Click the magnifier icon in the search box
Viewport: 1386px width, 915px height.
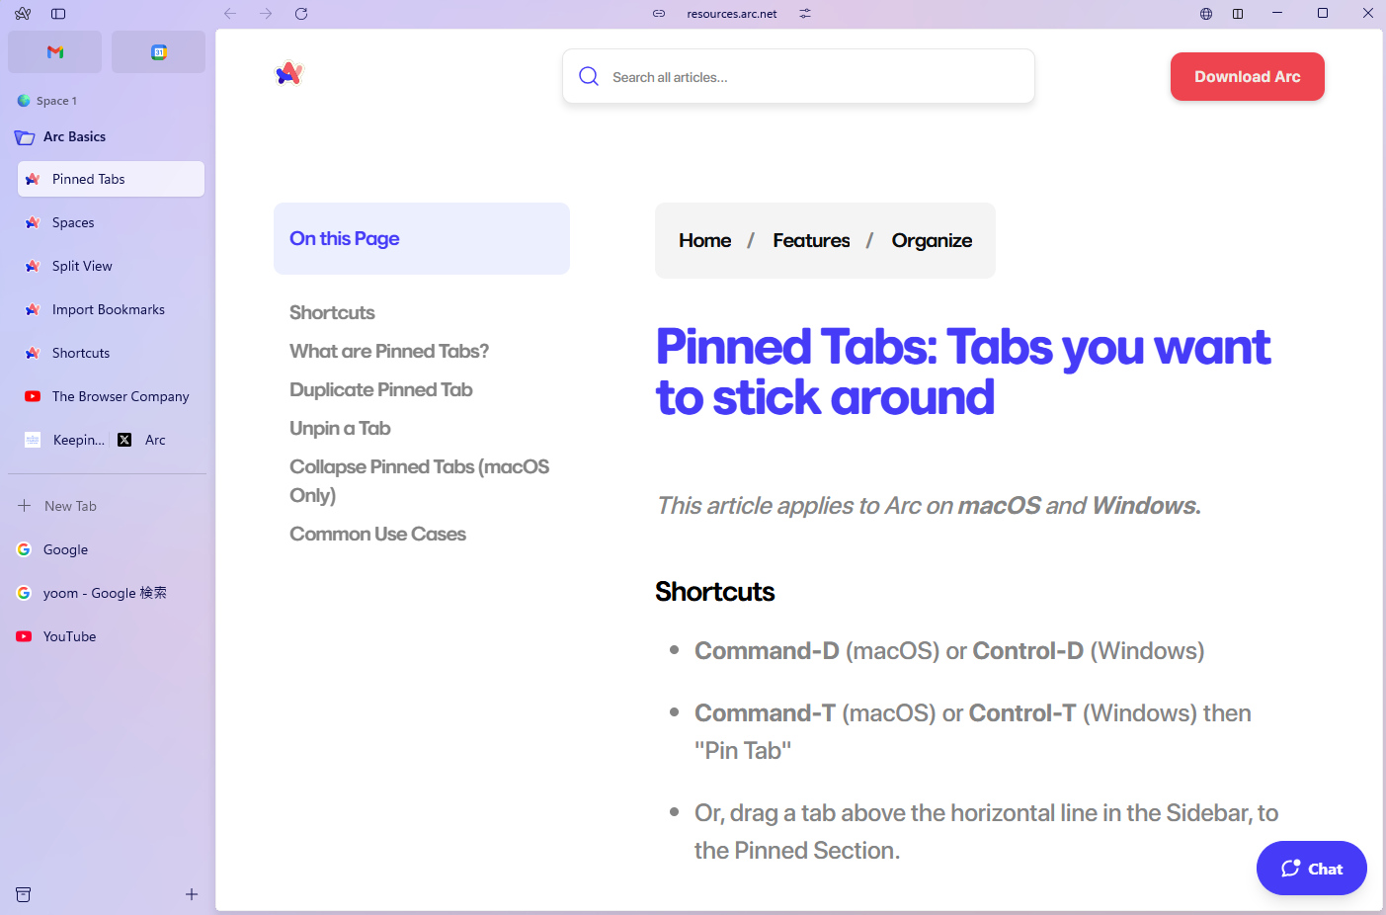pos(589,76)
